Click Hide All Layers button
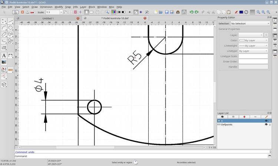This screenshot has width=278, height=166. click(x=234, y=117)
